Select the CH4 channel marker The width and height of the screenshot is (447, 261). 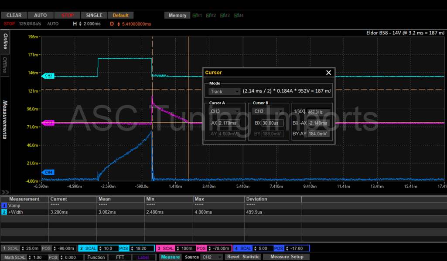click(48, 172)
